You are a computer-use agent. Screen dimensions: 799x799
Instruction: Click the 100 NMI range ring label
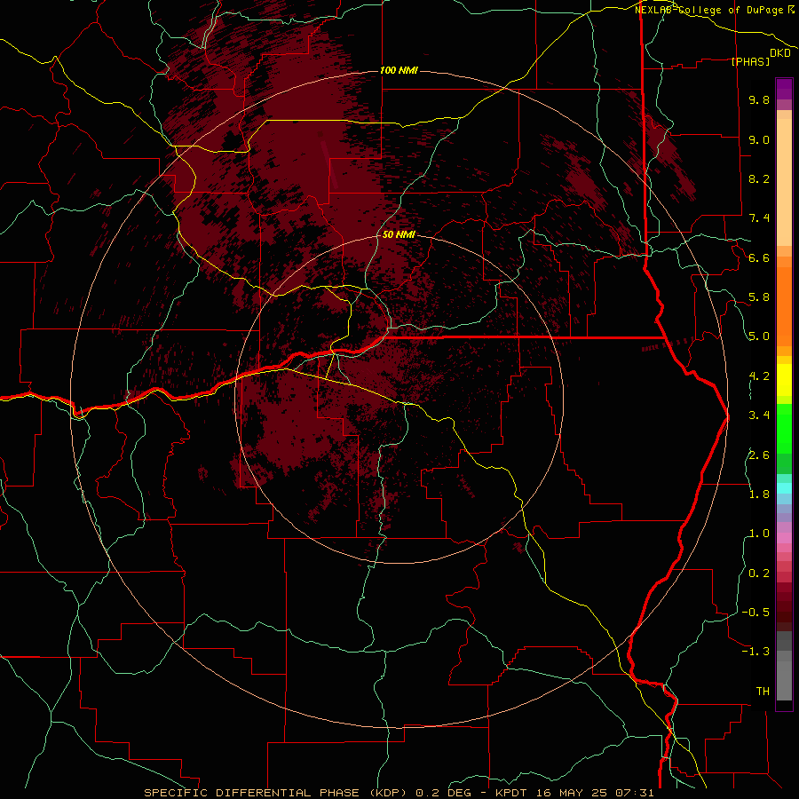(399, 70)
